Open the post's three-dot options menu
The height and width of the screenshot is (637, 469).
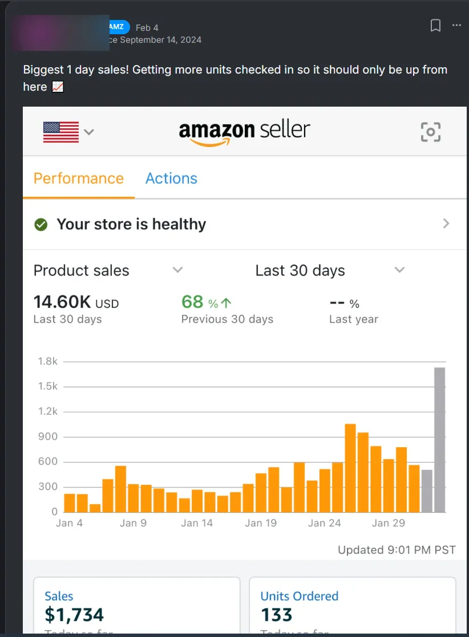pos(456,25)
